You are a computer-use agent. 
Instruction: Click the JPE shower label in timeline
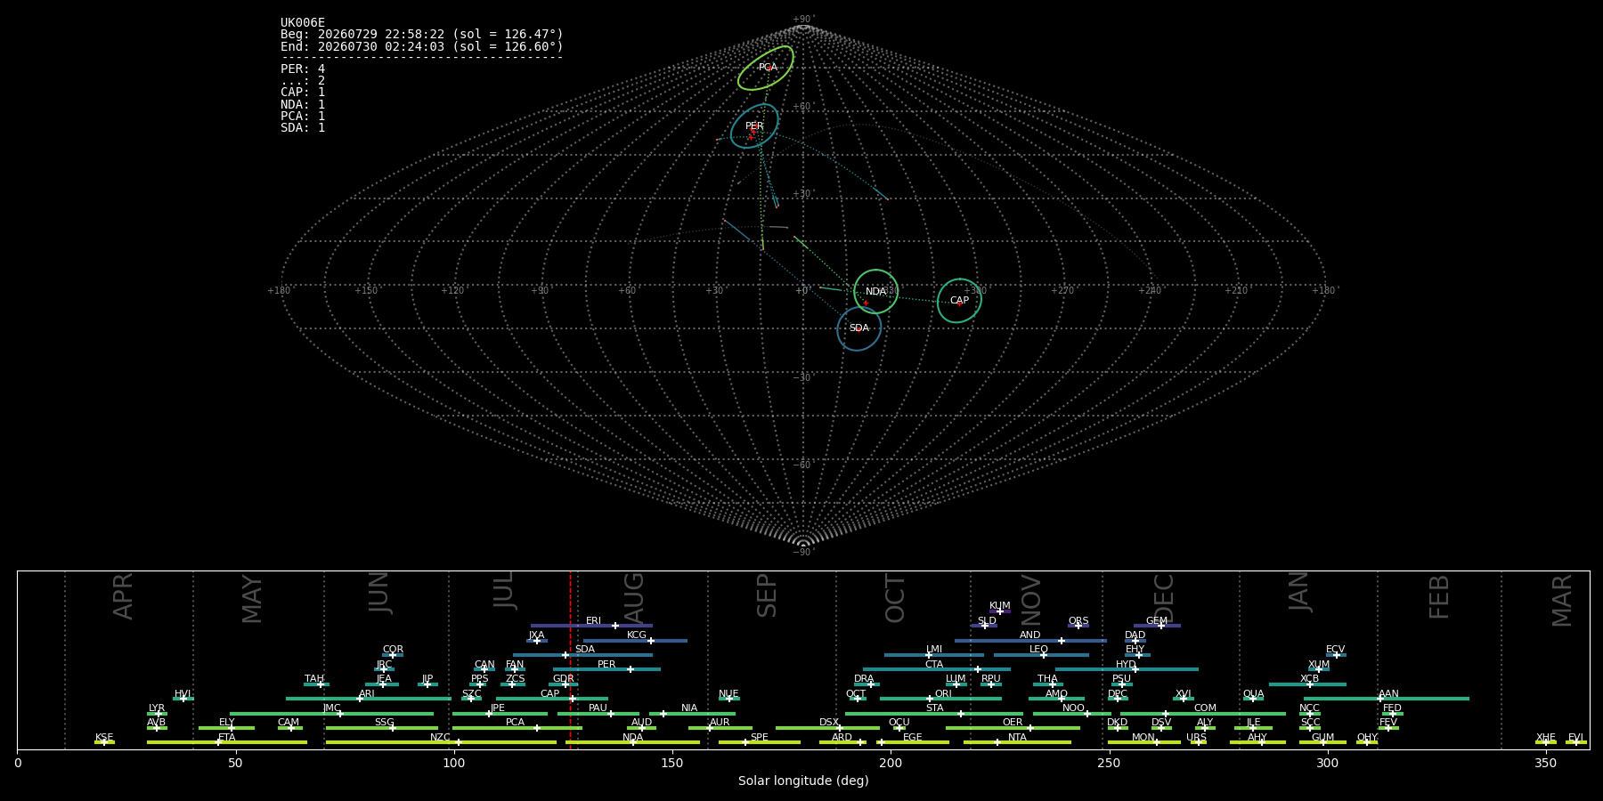497,708
